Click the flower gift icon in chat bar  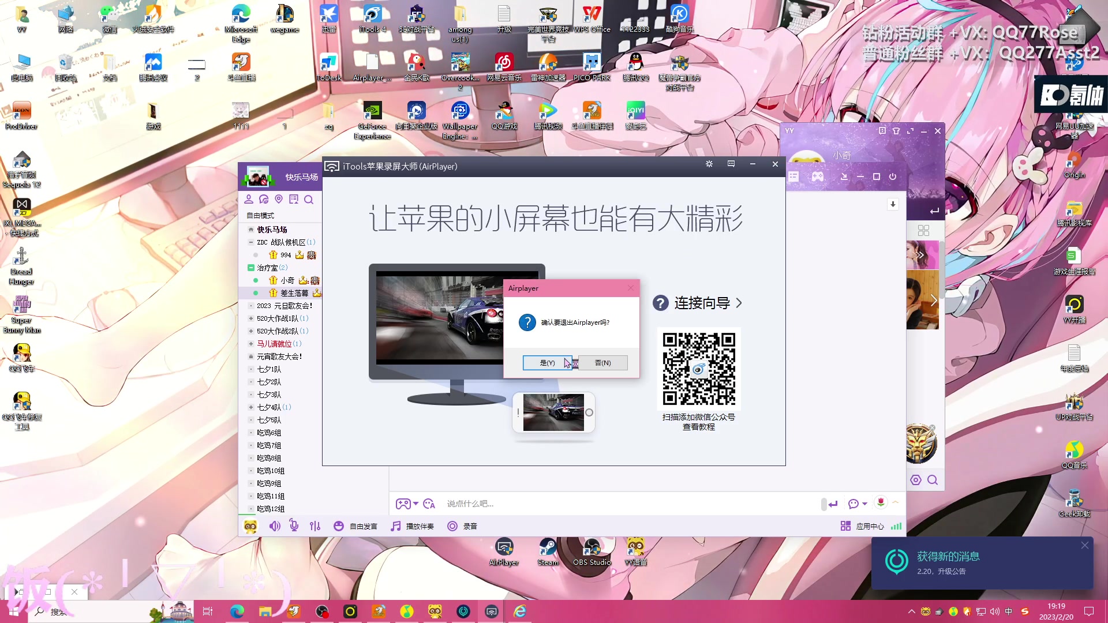click(881, 502)
